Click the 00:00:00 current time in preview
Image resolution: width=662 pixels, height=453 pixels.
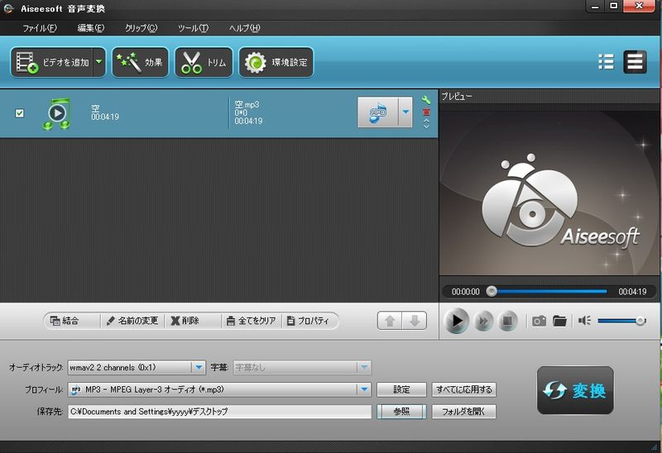click(x=466, y=292)
